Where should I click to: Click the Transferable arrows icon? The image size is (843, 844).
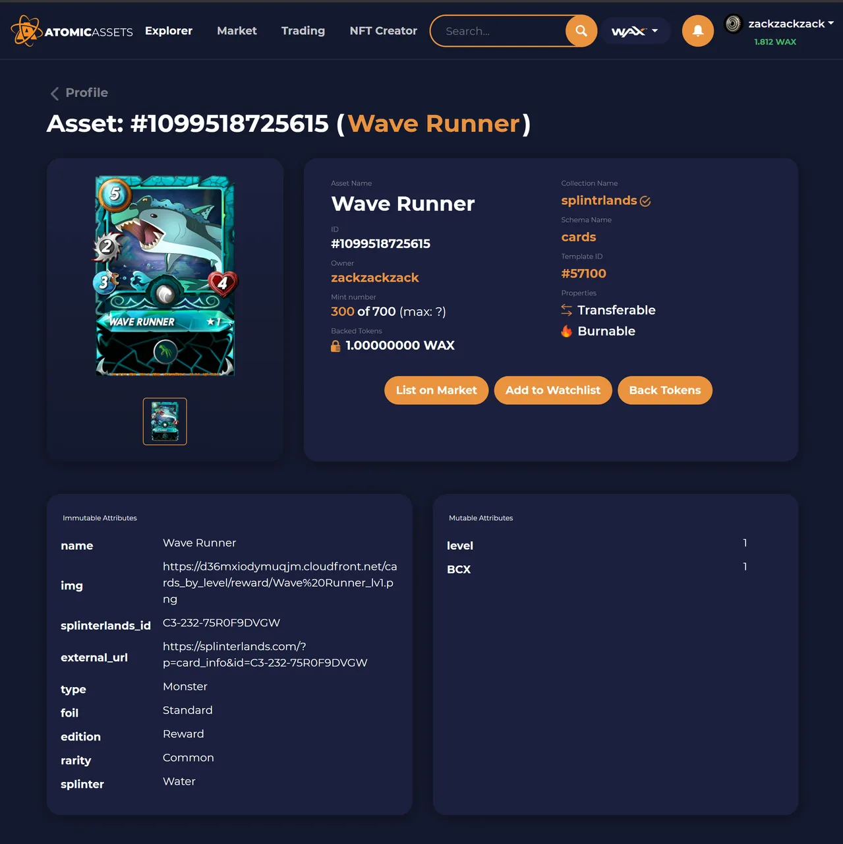(567, 310)
